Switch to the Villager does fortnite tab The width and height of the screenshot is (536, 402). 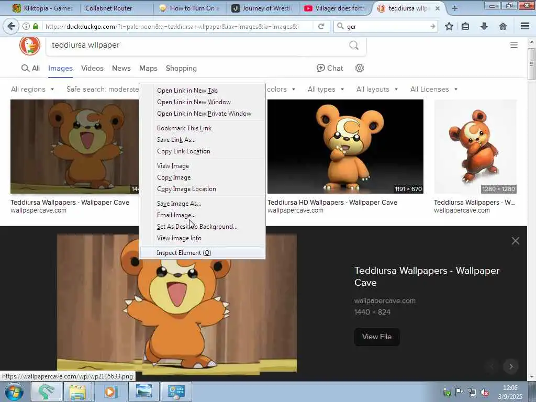[335, 8]
